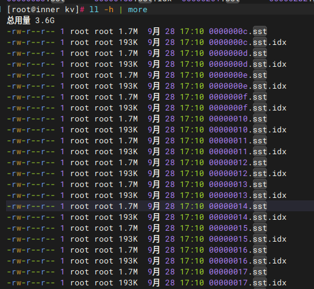This screenshot has height=289, width=314.
Task: Click file name 0000000d.sst
Action: click(238, 53)
